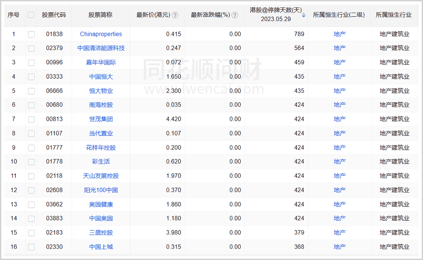Check the box for row 02379
The width and height of the screenshot is (423, 260).
pos(31,48)
